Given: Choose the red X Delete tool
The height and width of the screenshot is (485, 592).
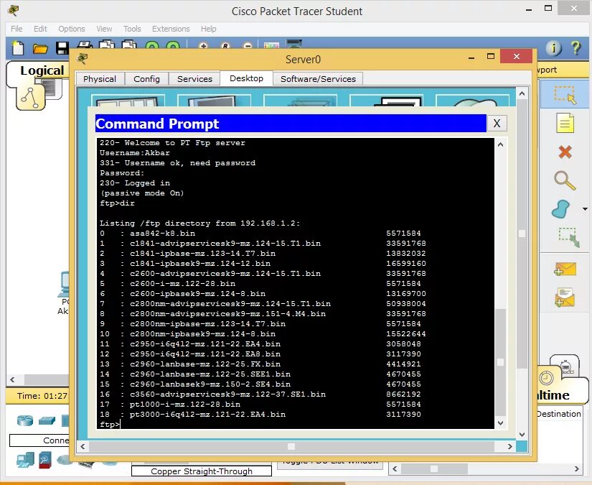Looking at the screenshot, I should [x=565, y=152].
